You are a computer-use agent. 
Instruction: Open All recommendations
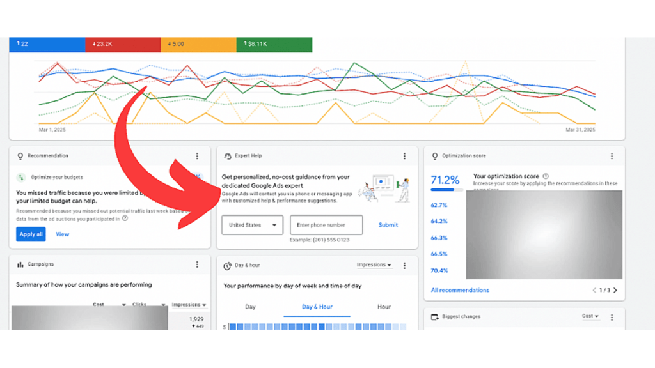[x=459, y=290]
